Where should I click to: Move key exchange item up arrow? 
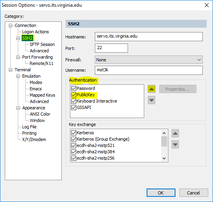click(175, 133)
